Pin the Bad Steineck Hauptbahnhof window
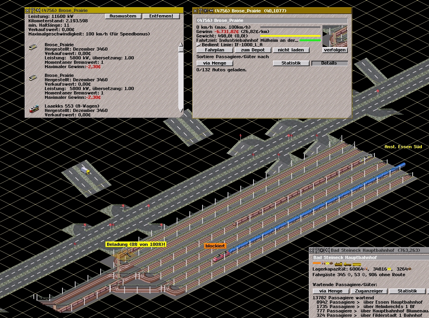Image resolution: width=429 pixels, height=318 pixels. coord(327,250)
